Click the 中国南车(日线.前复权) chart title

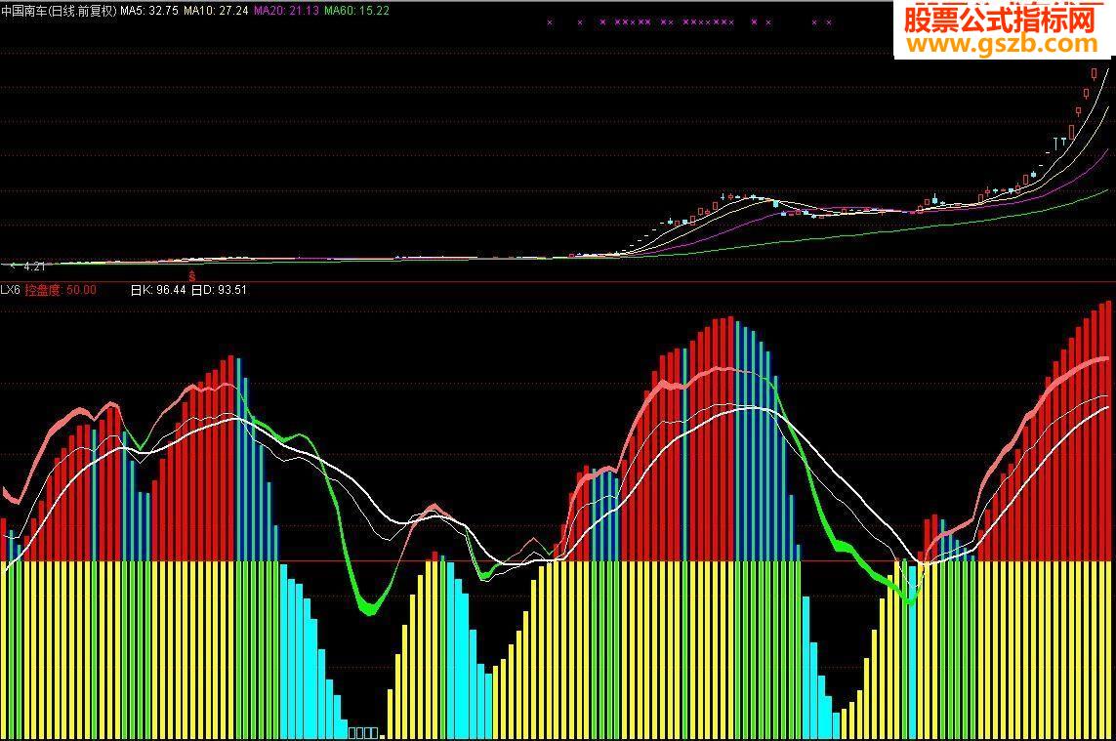(59, 11)
